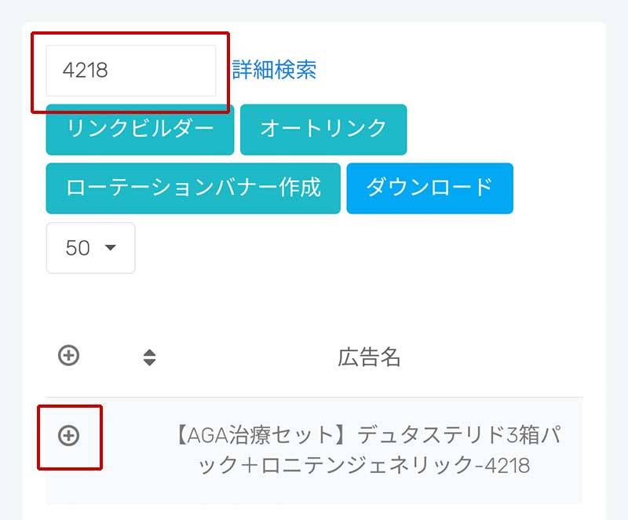Image resolution: width=628 pixels, height=520 pixels.
Task: Open the dropdown caret on the 50 selector
Action: pyautogui.click(x=109, y=248)
